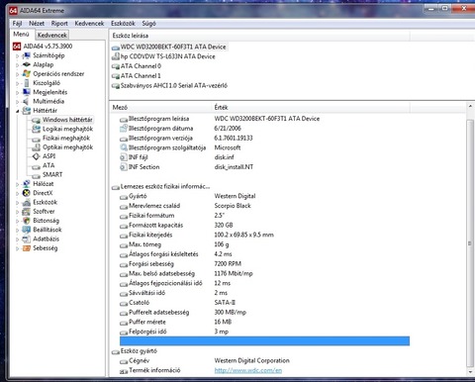This screenshot has width=475, height=382.
Task: Click the Érték column header
Action: click(x=312, y=108)
